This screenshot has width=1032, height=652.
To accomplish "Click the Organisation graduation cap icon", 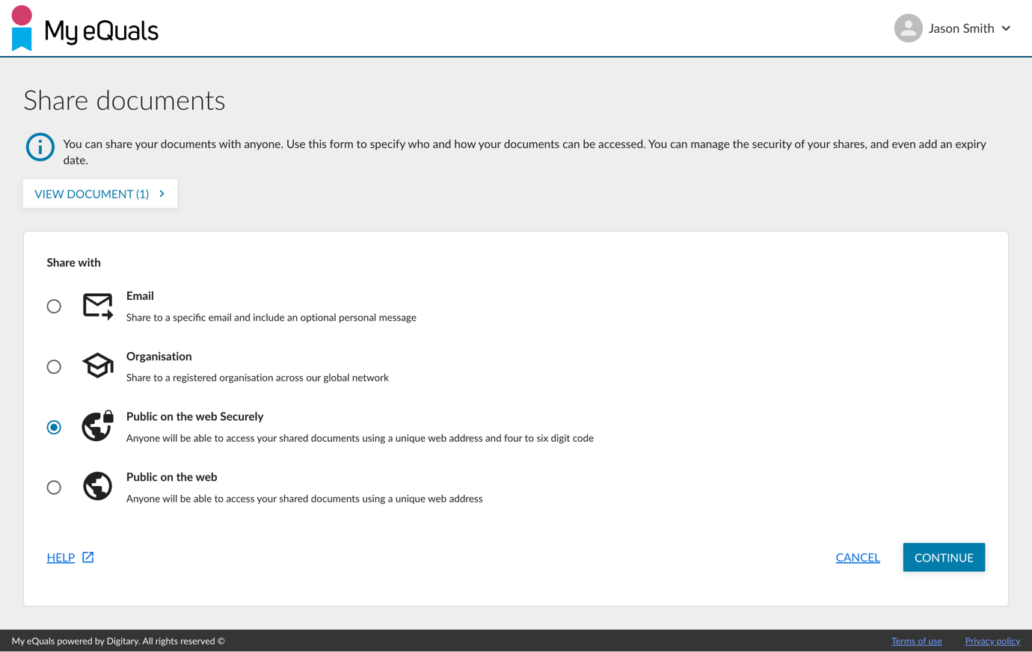I will (98, 366).
